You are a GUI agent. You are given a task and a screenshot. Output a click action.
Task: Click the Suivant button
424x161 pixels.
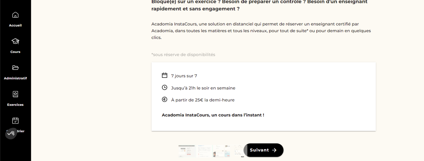263,150
